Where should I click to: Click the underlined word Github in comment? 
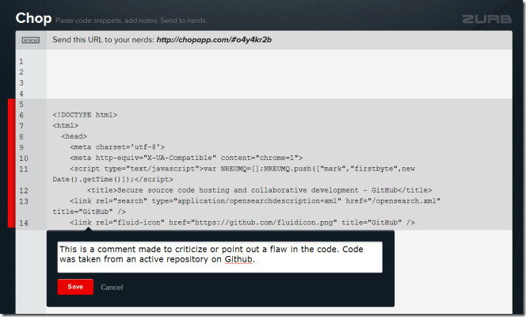click(x=238, y=259)
